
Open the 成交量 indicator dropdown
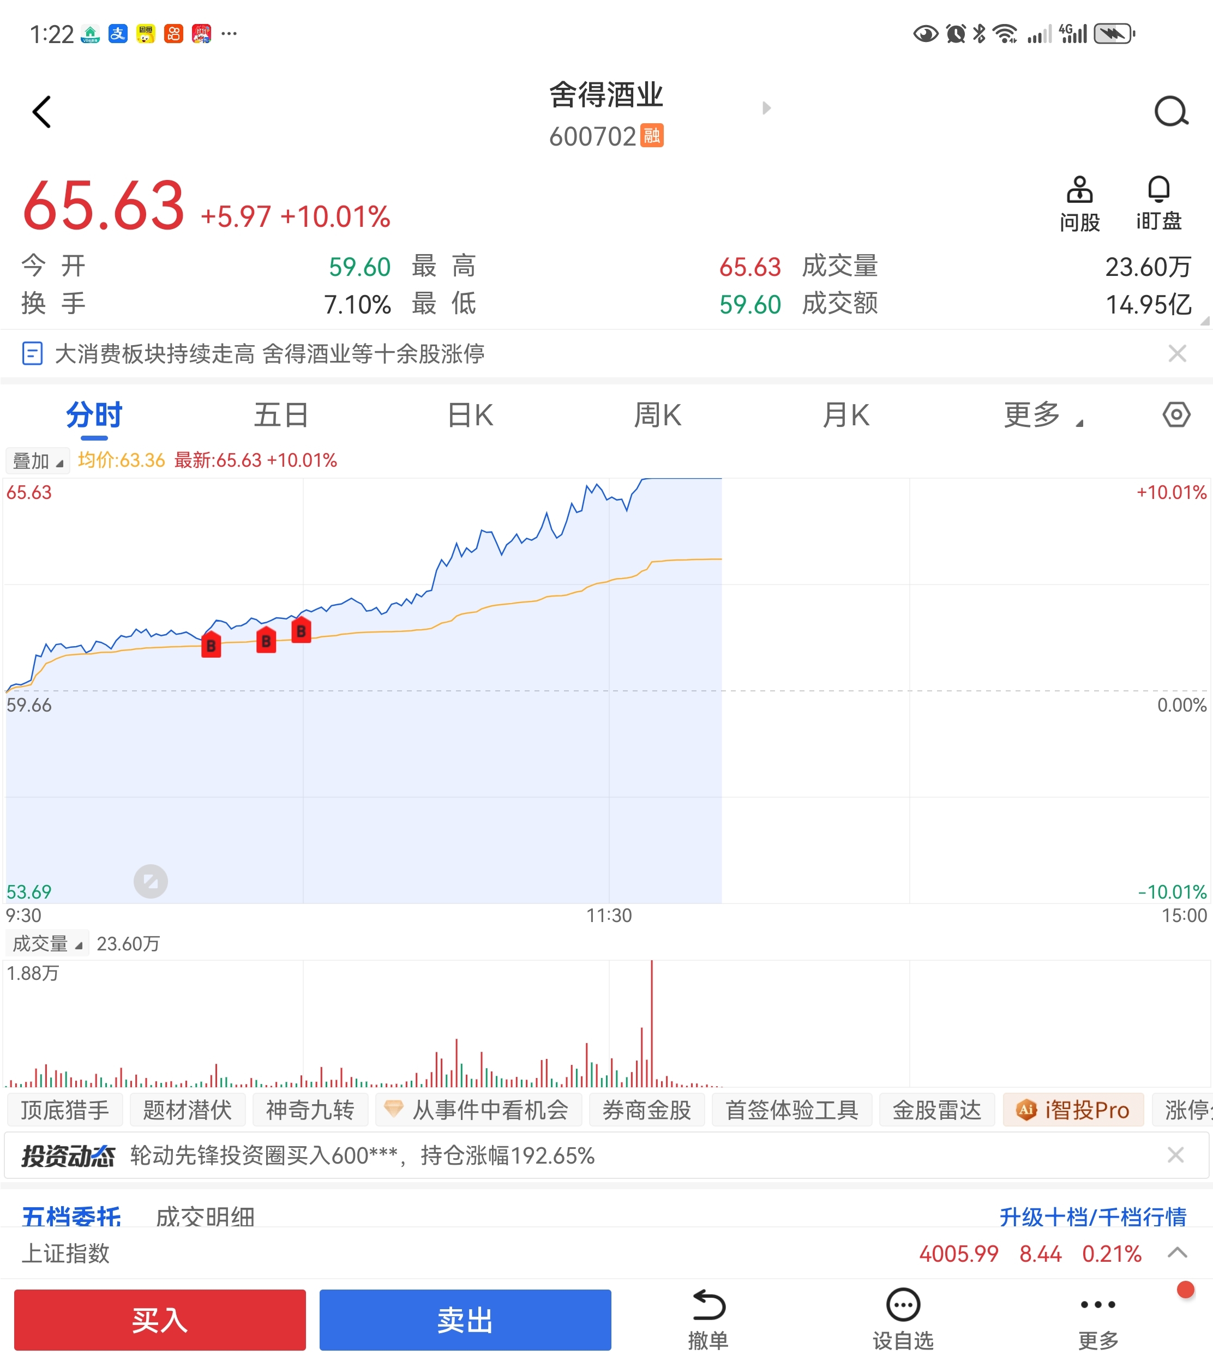click(47, 943)
